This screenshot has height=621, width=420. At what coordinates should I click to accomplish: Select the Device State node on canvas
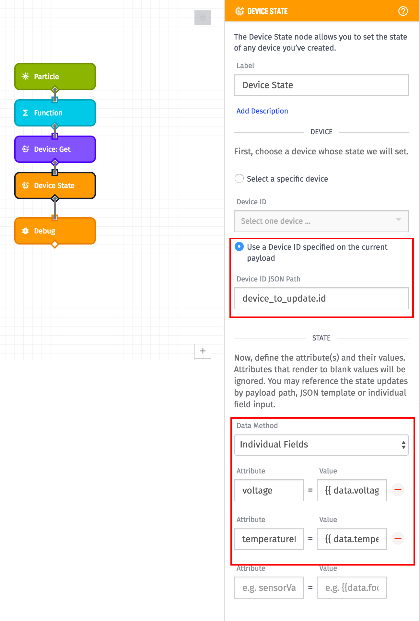point(54,185)
